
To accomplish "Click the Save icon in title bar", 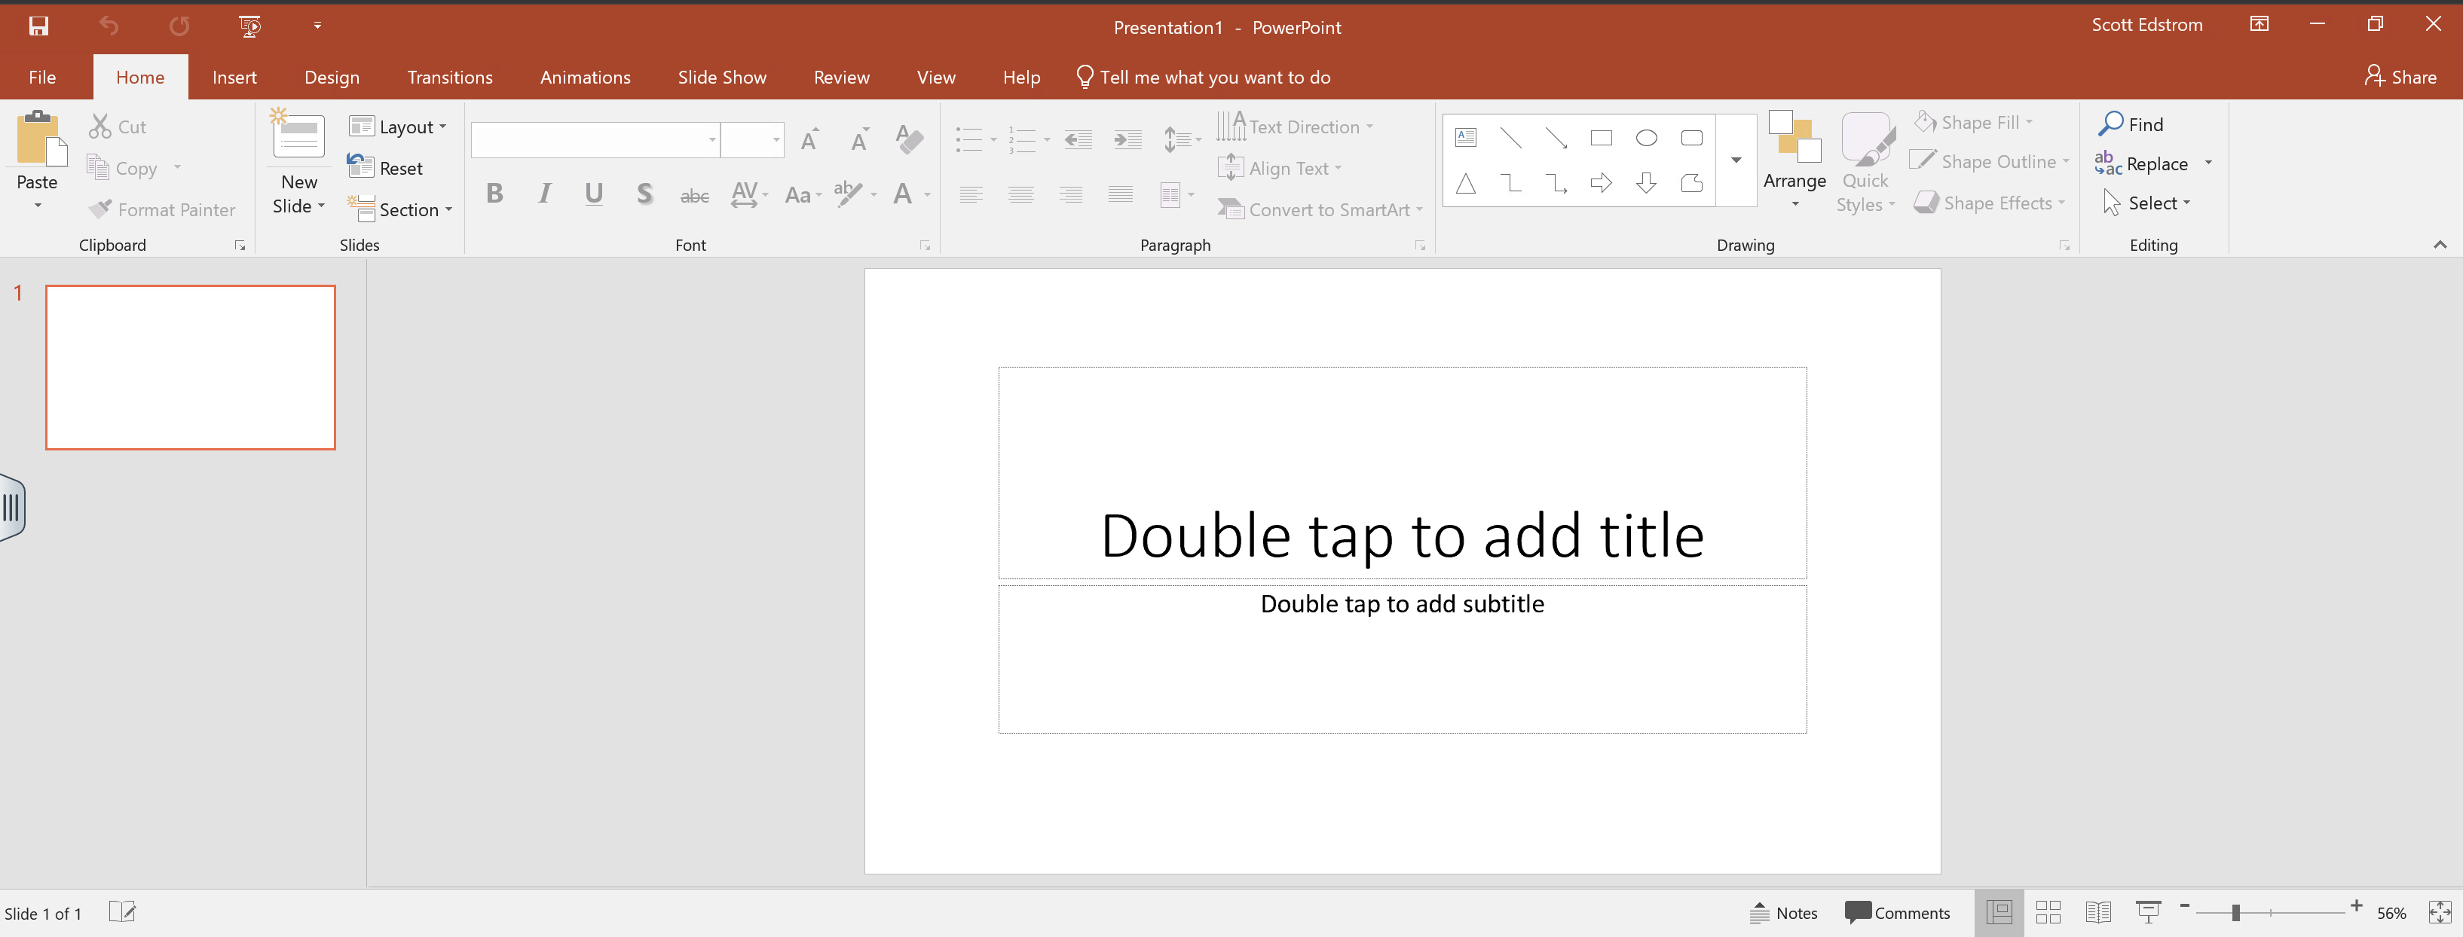I will click(38, 26).
